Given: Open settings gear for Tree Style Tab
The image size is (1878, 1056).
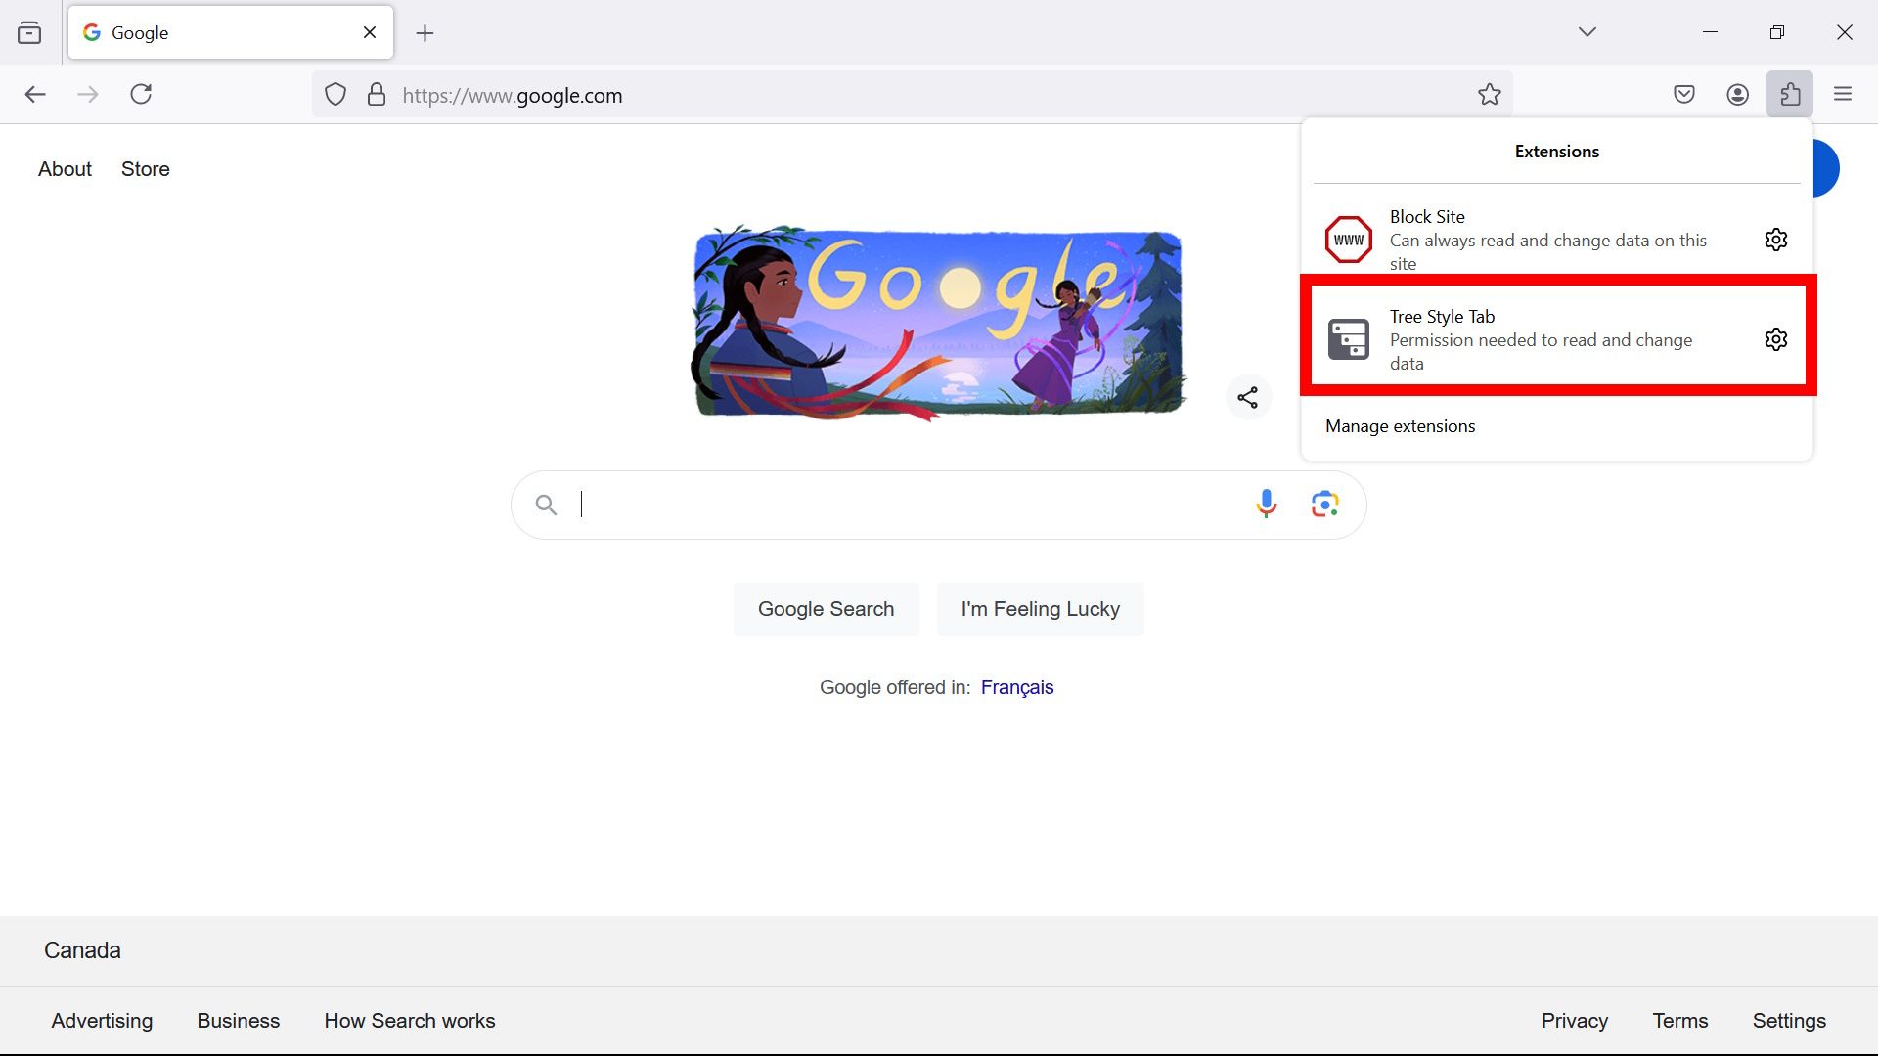Looking at the screenshot, I should [x=1776, y=339].
